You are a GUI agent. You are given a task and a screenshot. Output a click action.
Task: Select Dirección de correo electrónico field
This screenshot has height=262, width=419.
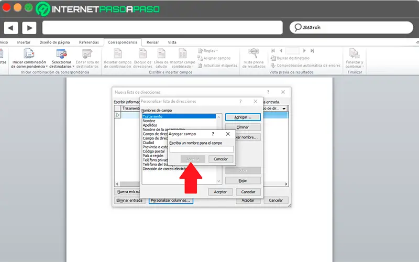(164, 169)
